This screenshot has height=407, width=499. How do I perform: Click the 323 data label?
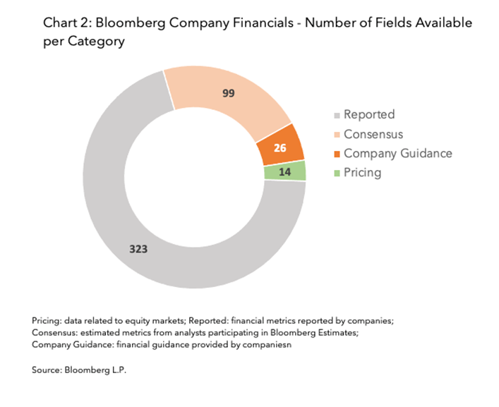(x=138, y=249)
